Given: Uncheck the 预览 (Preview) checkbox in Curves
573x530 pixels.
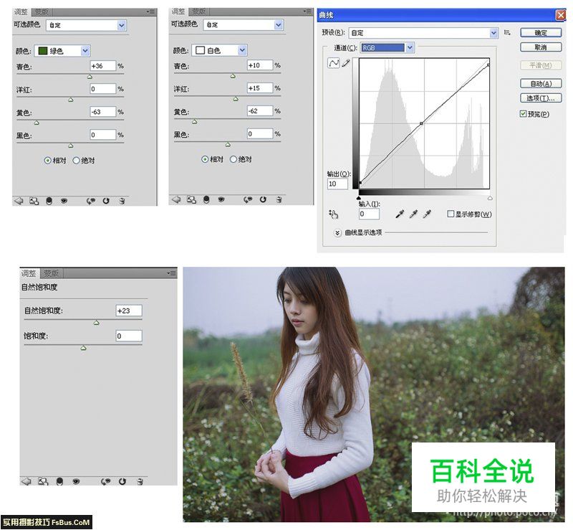Looking at the screenshot, I should tap(523, 114).
